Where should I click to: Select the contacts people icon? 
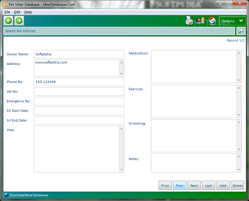click(200, 21)
